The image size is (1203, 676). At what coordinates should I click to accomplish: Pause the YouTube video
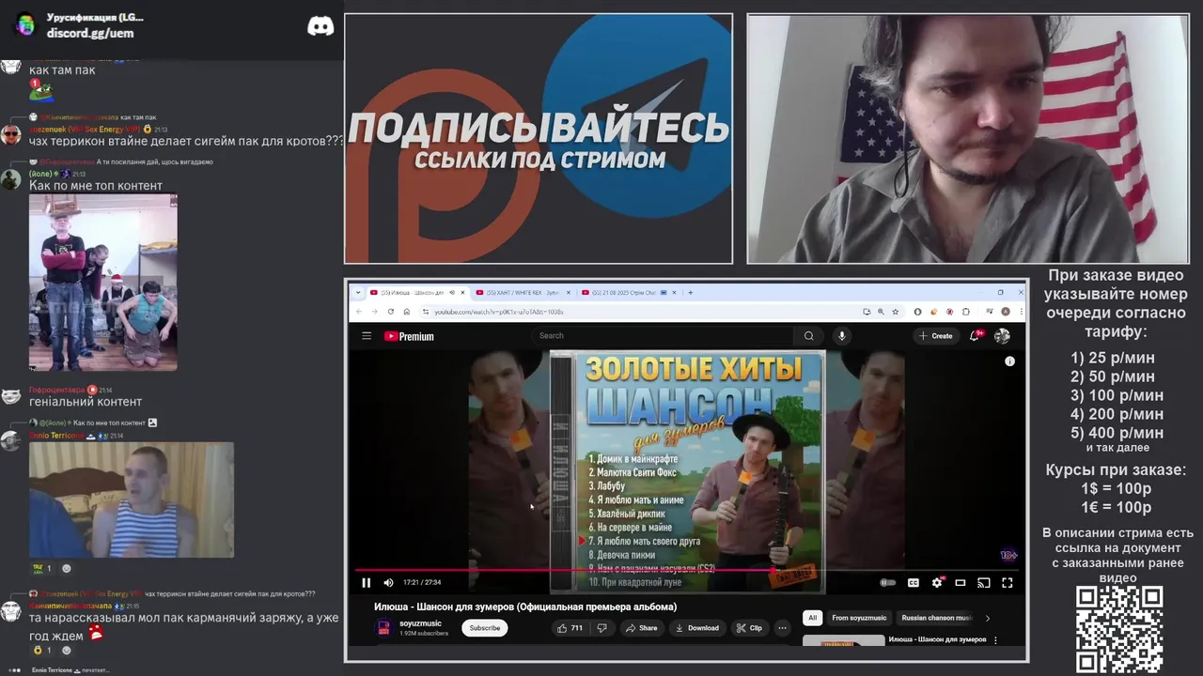[x=366, y=583]
